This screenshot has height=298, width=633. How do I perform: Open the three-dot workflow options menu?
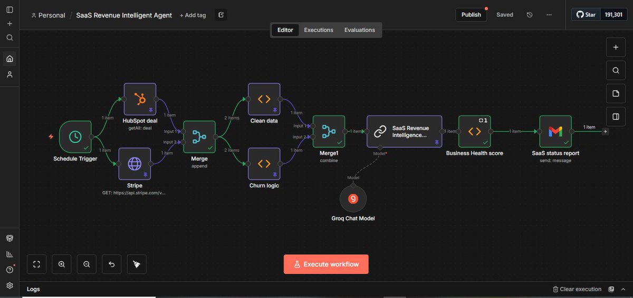[549, 15]
